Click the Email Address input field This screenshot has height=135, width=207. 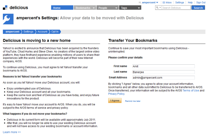coord(163,77)
